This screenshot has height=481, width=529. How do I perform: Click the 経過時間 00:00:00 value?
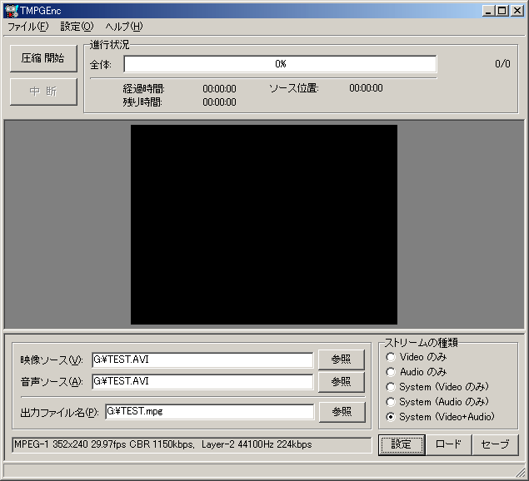[219, 89]
